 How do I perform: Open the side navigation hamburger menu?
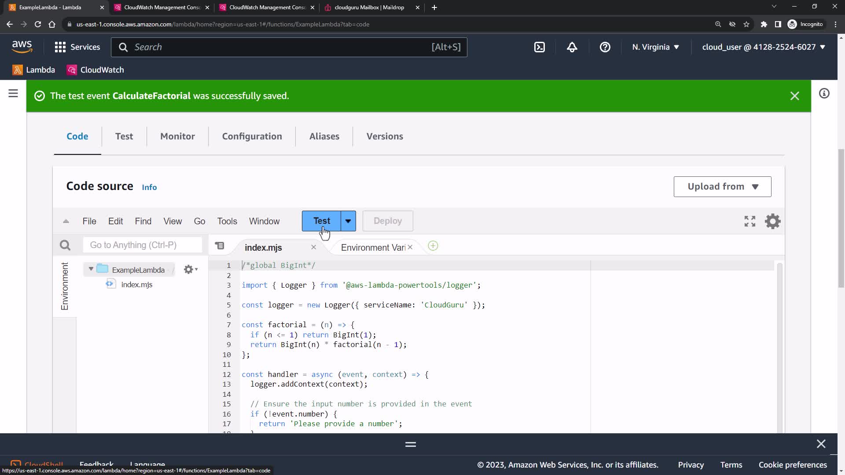13,93
